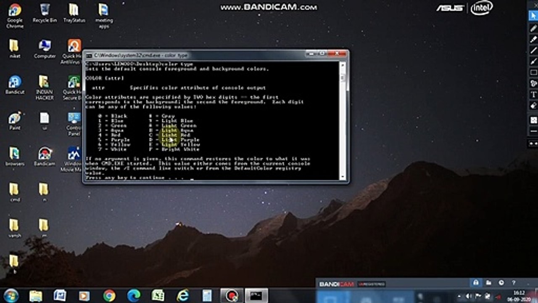The image size is (538, 303).
Task: Click the lock icon in Bandicam bar
Action: (x=476, y=283)
